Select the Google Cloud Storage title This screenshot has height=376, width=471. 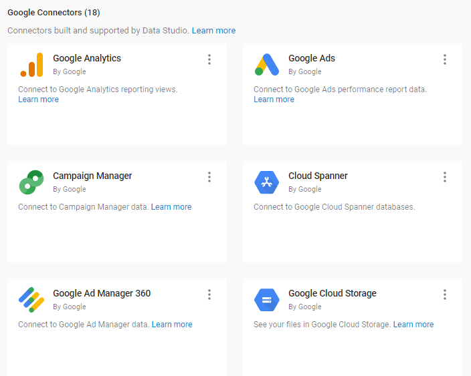click(333, 293)
